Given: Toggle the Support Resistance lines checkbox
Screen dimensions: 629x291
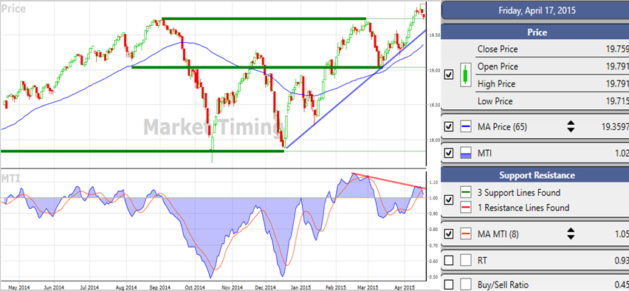Looking at the screenshot, I should pos(450,199).
